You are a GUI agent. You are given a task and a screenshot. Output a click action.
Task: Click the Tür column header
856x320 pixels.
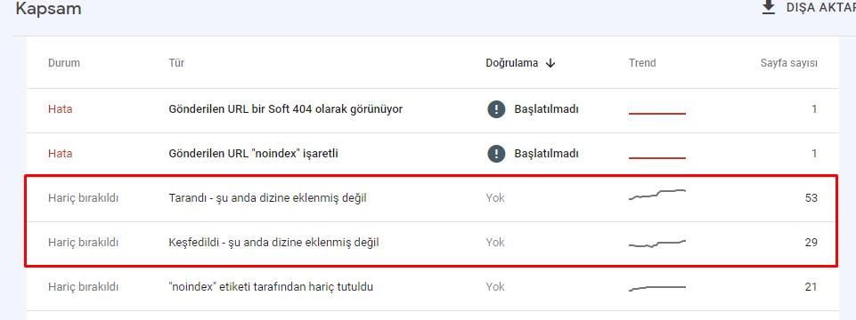[176, 63]
